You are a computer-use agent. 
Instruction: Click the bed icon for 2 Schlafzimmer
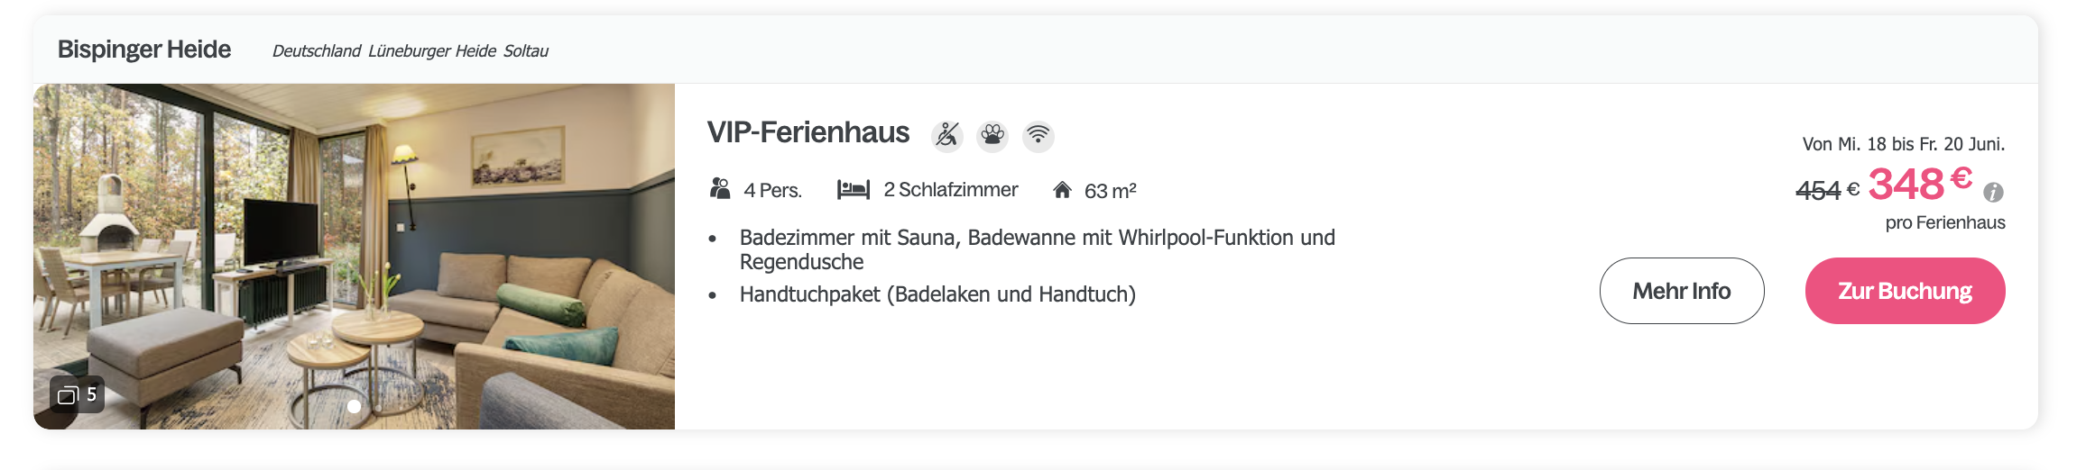tap(854, 189)
